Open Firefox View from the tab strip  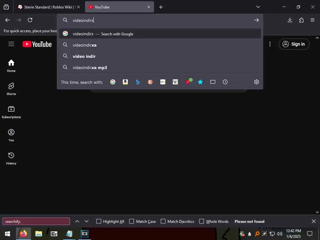click(6, 7)
